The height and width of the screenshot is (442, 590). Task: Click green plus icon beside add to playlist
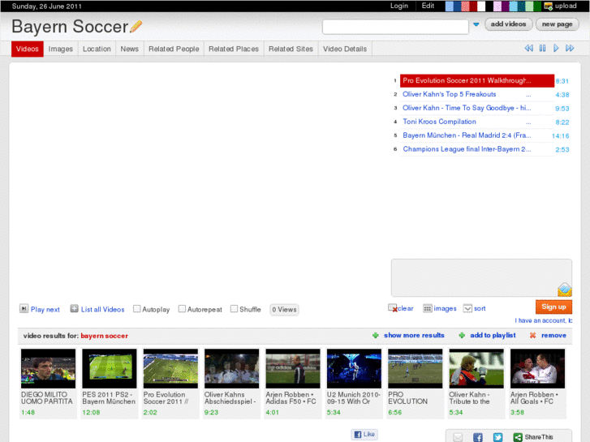point(462,335)
